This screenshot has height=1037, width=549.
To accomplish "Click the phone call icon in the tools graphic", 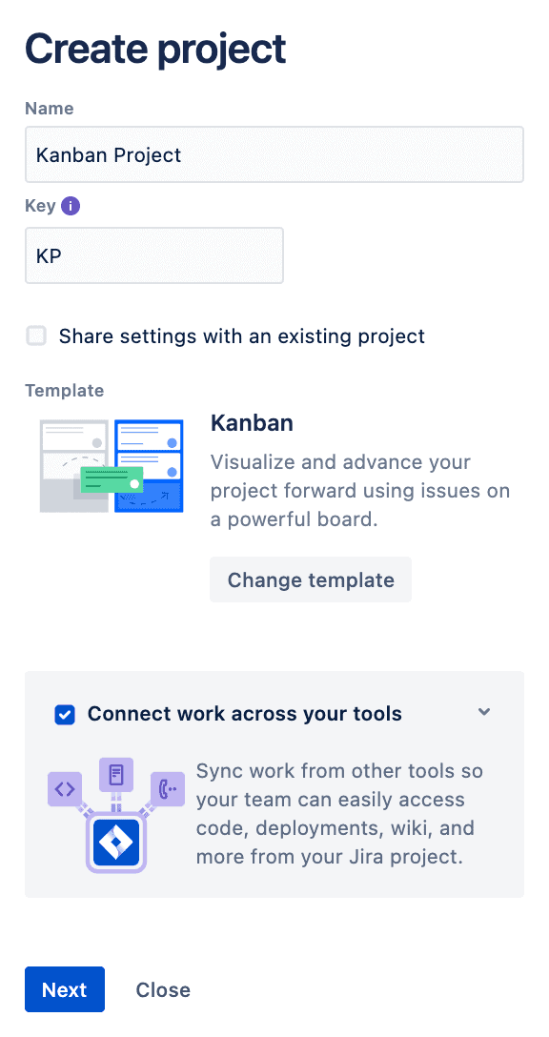I will tap(168, 789).
